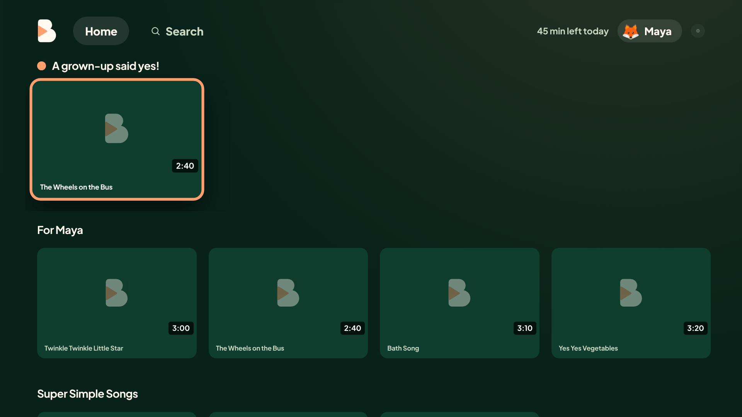Screen dimensions: 742x417
Task: Click the app logo in the header
Action: (47, 31)
